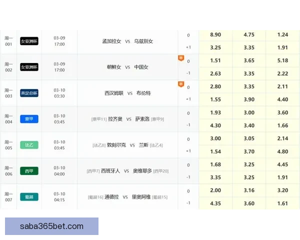Click the [西甲20] ranking label

coord(161,171)
